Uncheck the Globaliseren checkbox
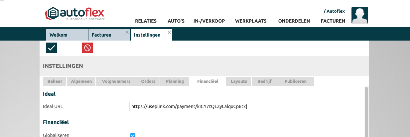This screenshot has width=410, height=137. pyautogui.click(x=133, y=135)
